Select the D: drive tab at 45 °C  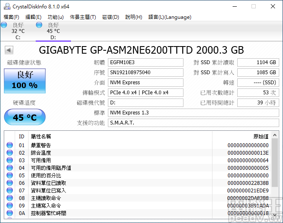(x=53, y=31)
